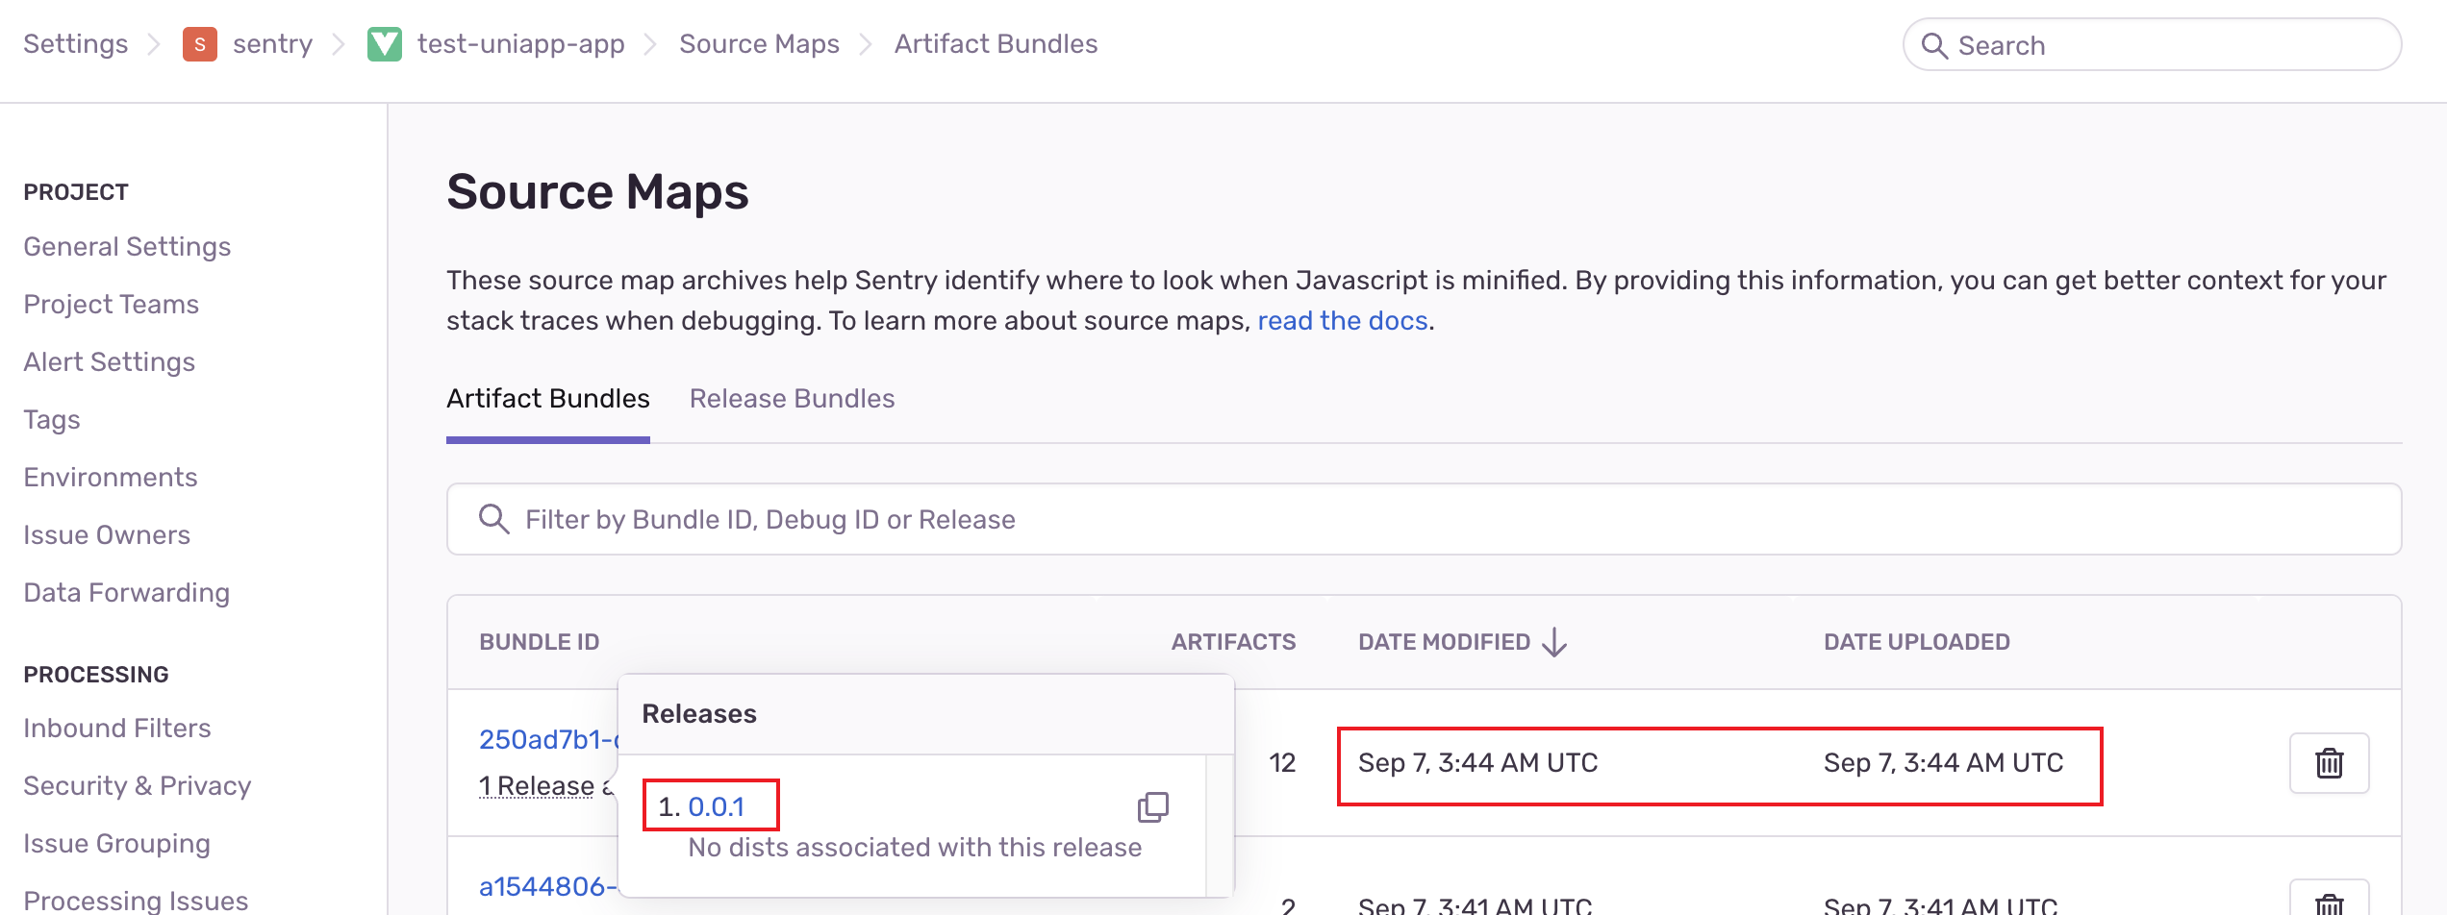The image size is (2447, 915).
Task: Click the test-uniapp-app project icon
Action: click(x=384, y=44)
